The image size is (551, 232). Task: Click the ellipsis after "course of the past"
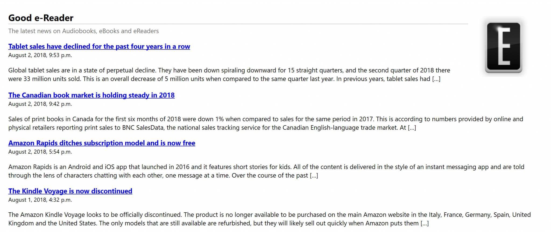click(314, 175)
